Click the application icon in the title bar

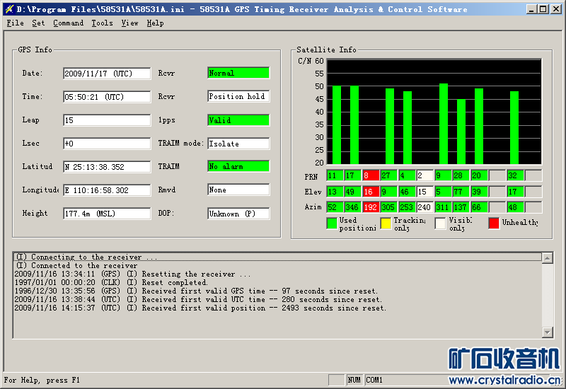click(9, 9)
